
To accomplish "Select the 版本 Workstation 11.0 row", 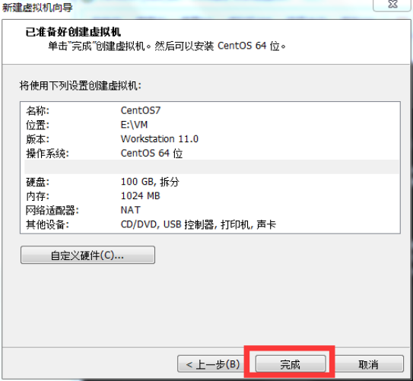I will pos(212,139).
